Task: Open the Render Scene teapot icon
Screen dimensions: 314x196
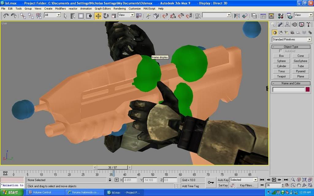Action: [x=289, y=16]
